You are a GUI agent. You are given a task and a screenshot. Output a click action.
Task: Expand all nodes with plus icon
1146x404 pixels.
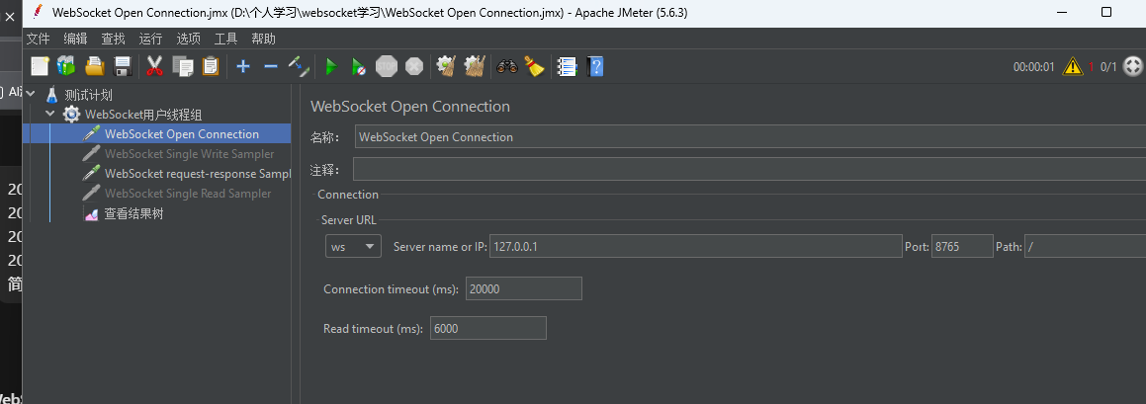coord(243,66)
